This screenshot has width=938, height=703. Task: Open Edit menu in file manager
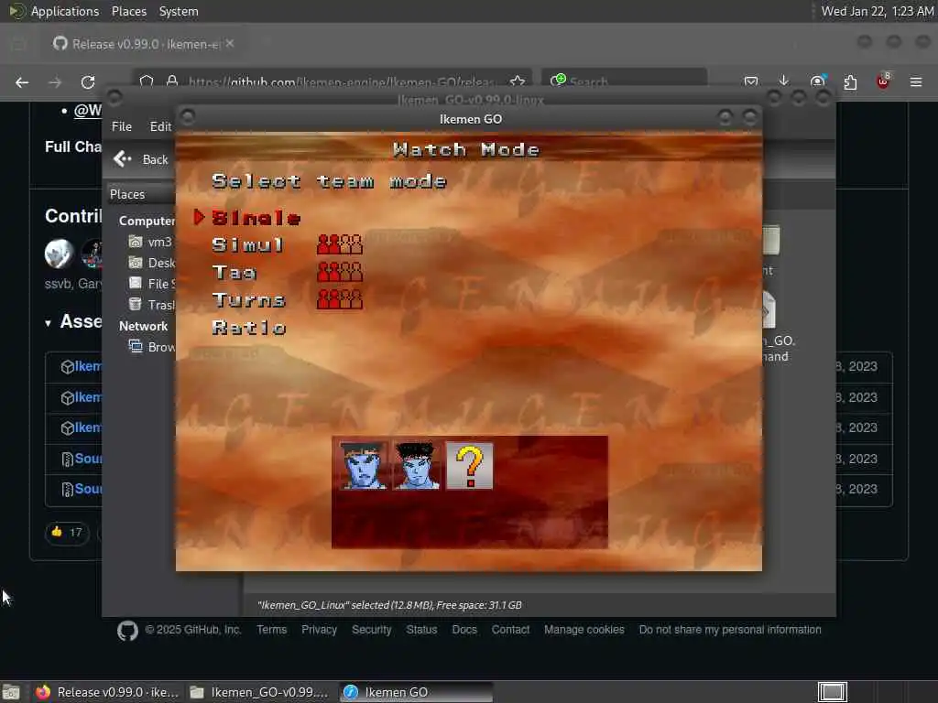160,126
